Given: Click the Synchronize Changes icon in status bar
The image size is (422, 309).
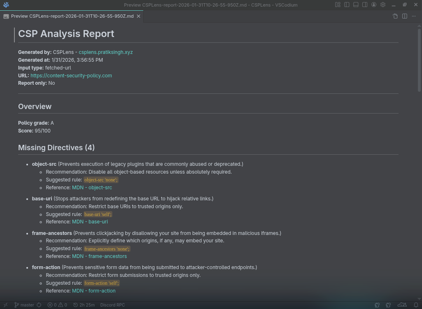Looking at the screenshot, I should pos(39,305).
